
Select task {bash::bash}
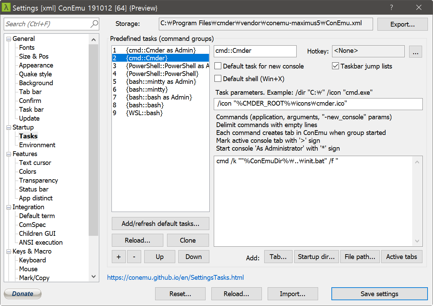point(161,105)
